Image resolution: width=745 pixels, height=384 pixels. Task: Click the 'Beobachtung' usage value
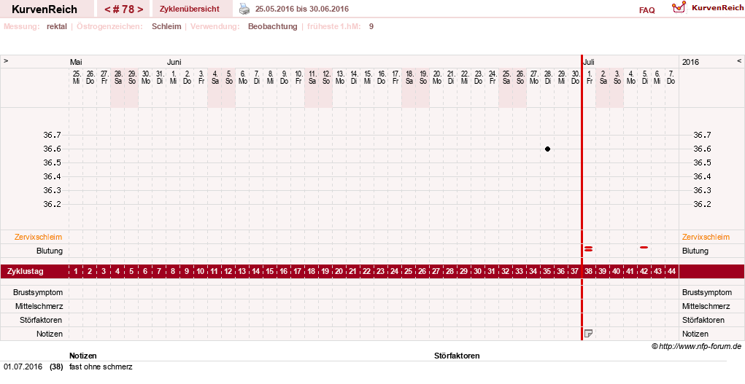tap(273, 26)
